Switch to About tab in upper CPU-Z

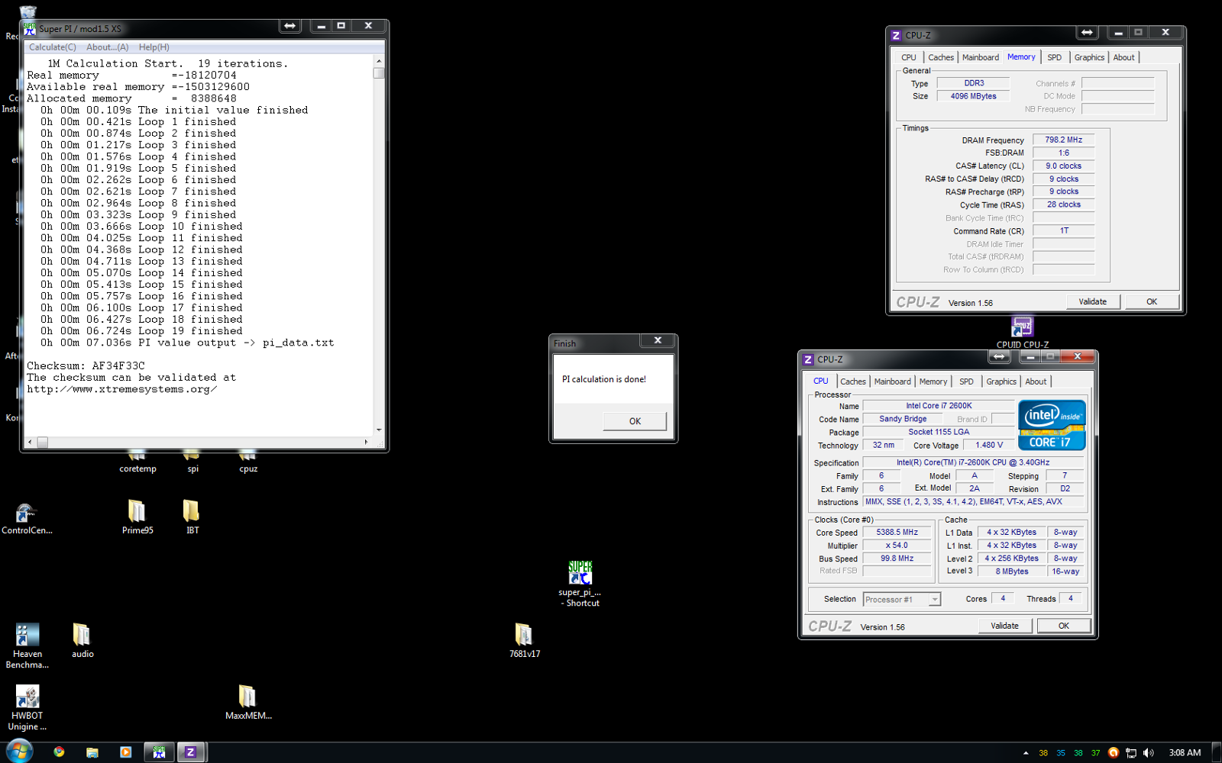point(1123,57)
